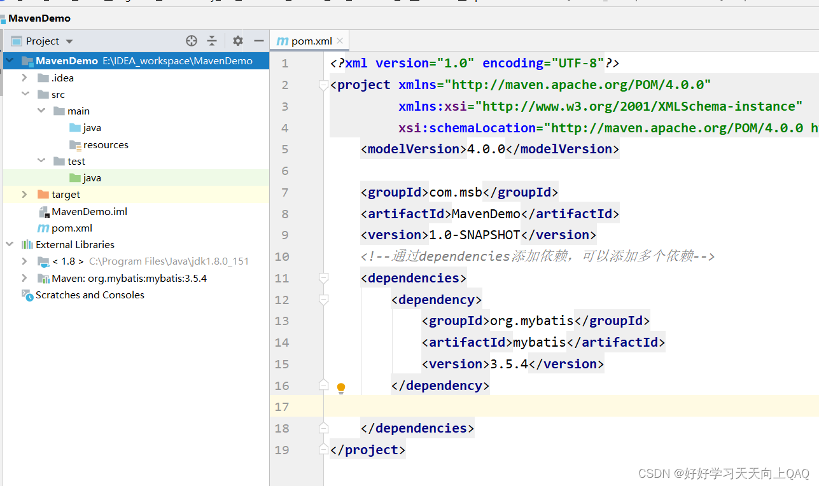
Task: Open Project panel settings gear
Action: point(237,41)
